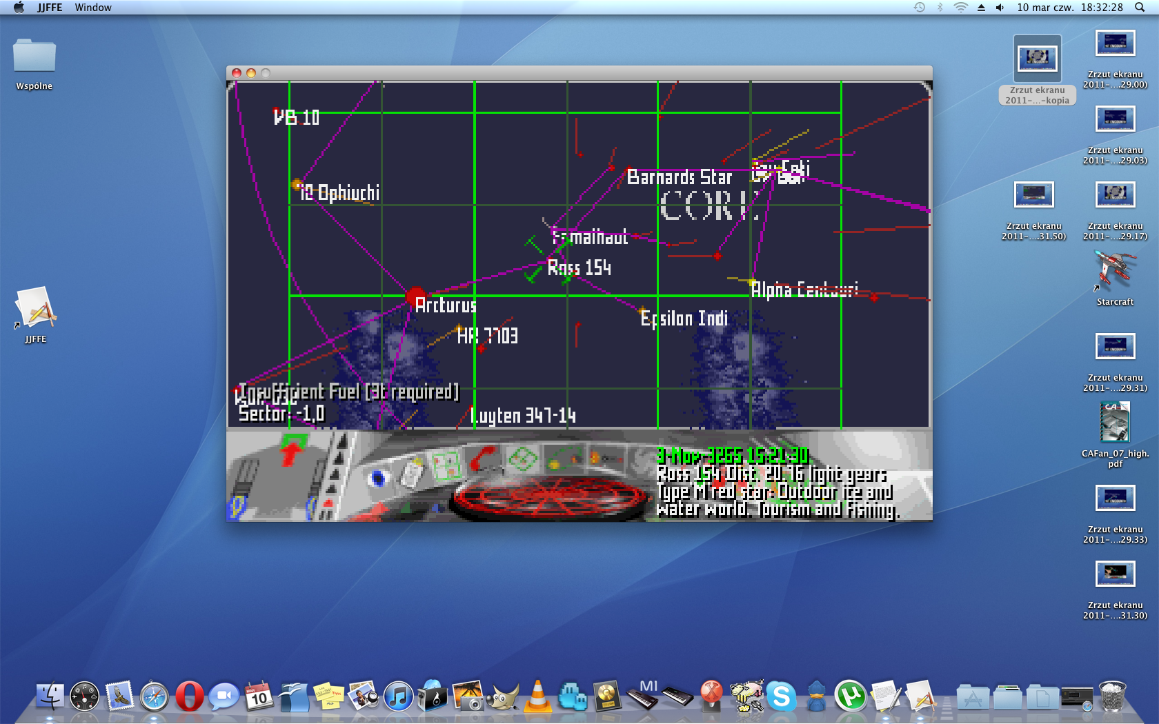This screenshot has height=724, width=1159.
Task: Open iCal from the Dock
Action: [x=259, y=696]
